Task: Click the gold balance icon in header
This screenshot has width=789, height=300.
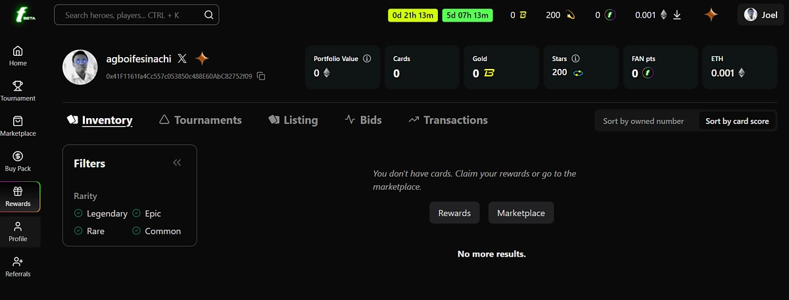Action: [523, 14]
